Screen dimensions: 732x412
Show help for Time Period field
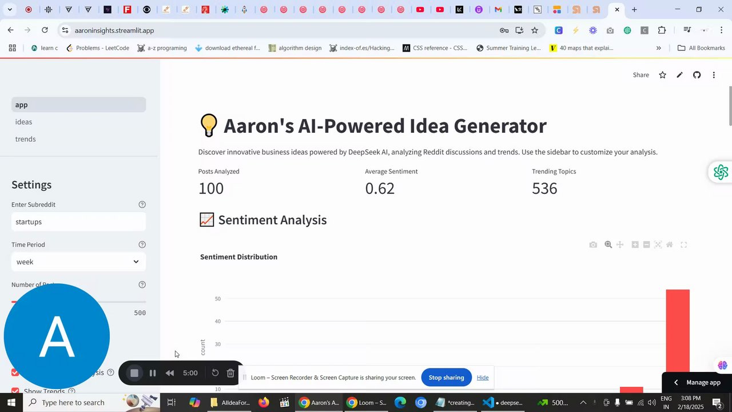(142, 244)
